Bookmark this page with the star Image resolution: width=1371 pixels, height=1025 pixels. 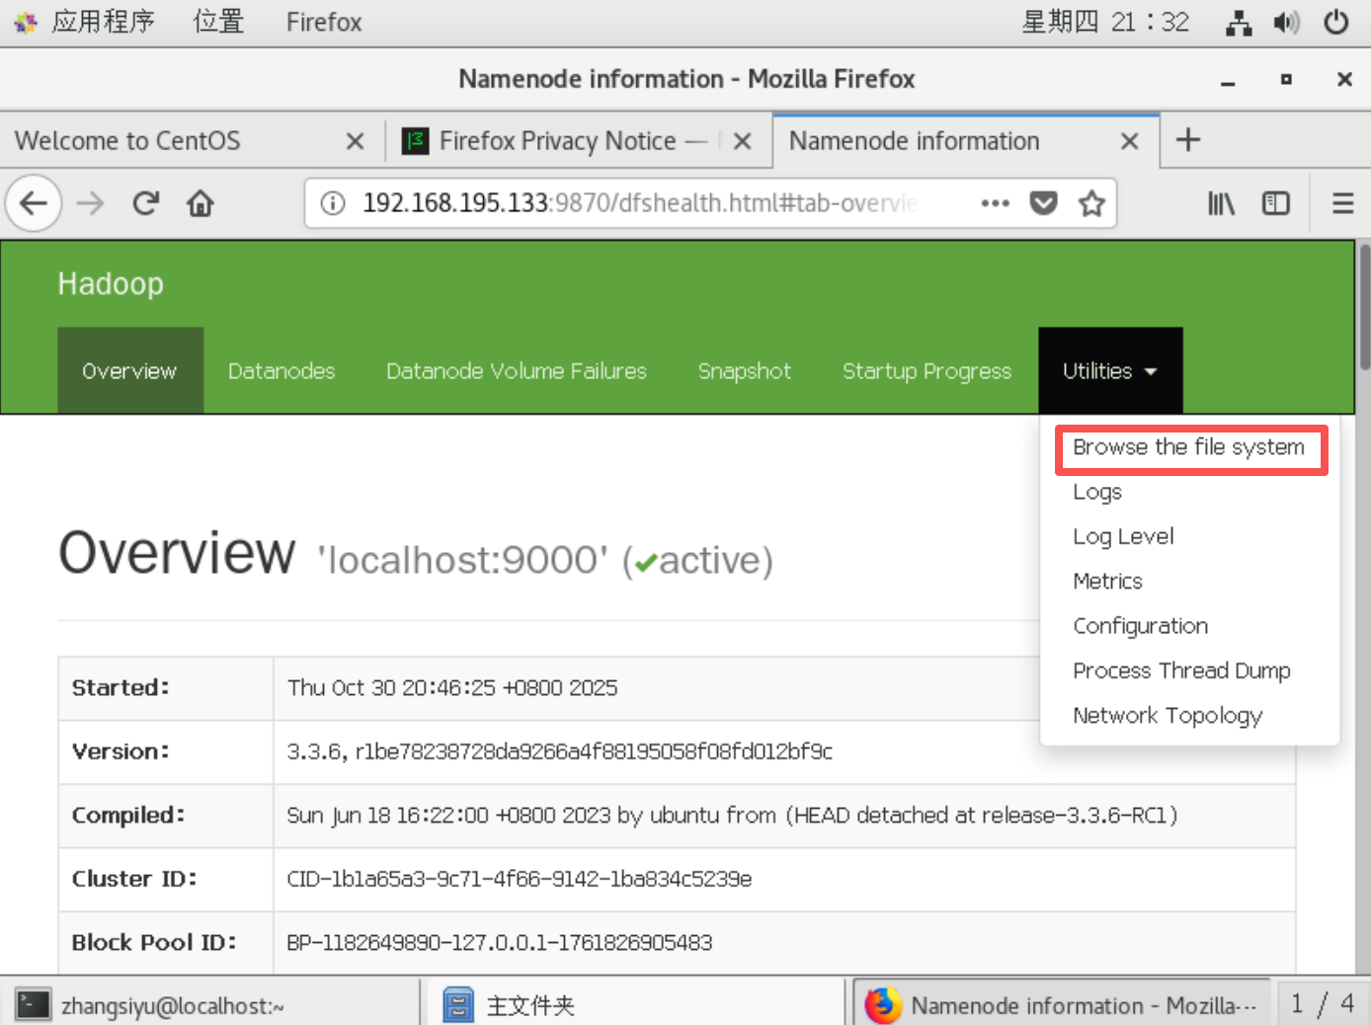coord(1091,202)
